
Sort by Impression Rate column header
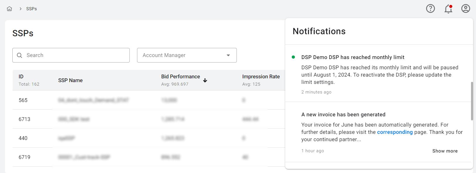click(x=261, y=77)
